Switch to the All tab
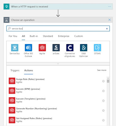Image resolution: width=116 pixels, height=126 pixels. pyautogui.click(x=23, y=36)
